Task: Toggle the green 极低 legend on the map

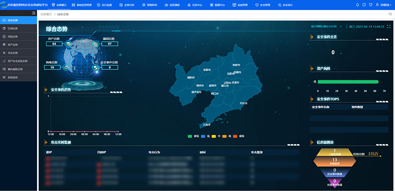Action: coord(193,136)
